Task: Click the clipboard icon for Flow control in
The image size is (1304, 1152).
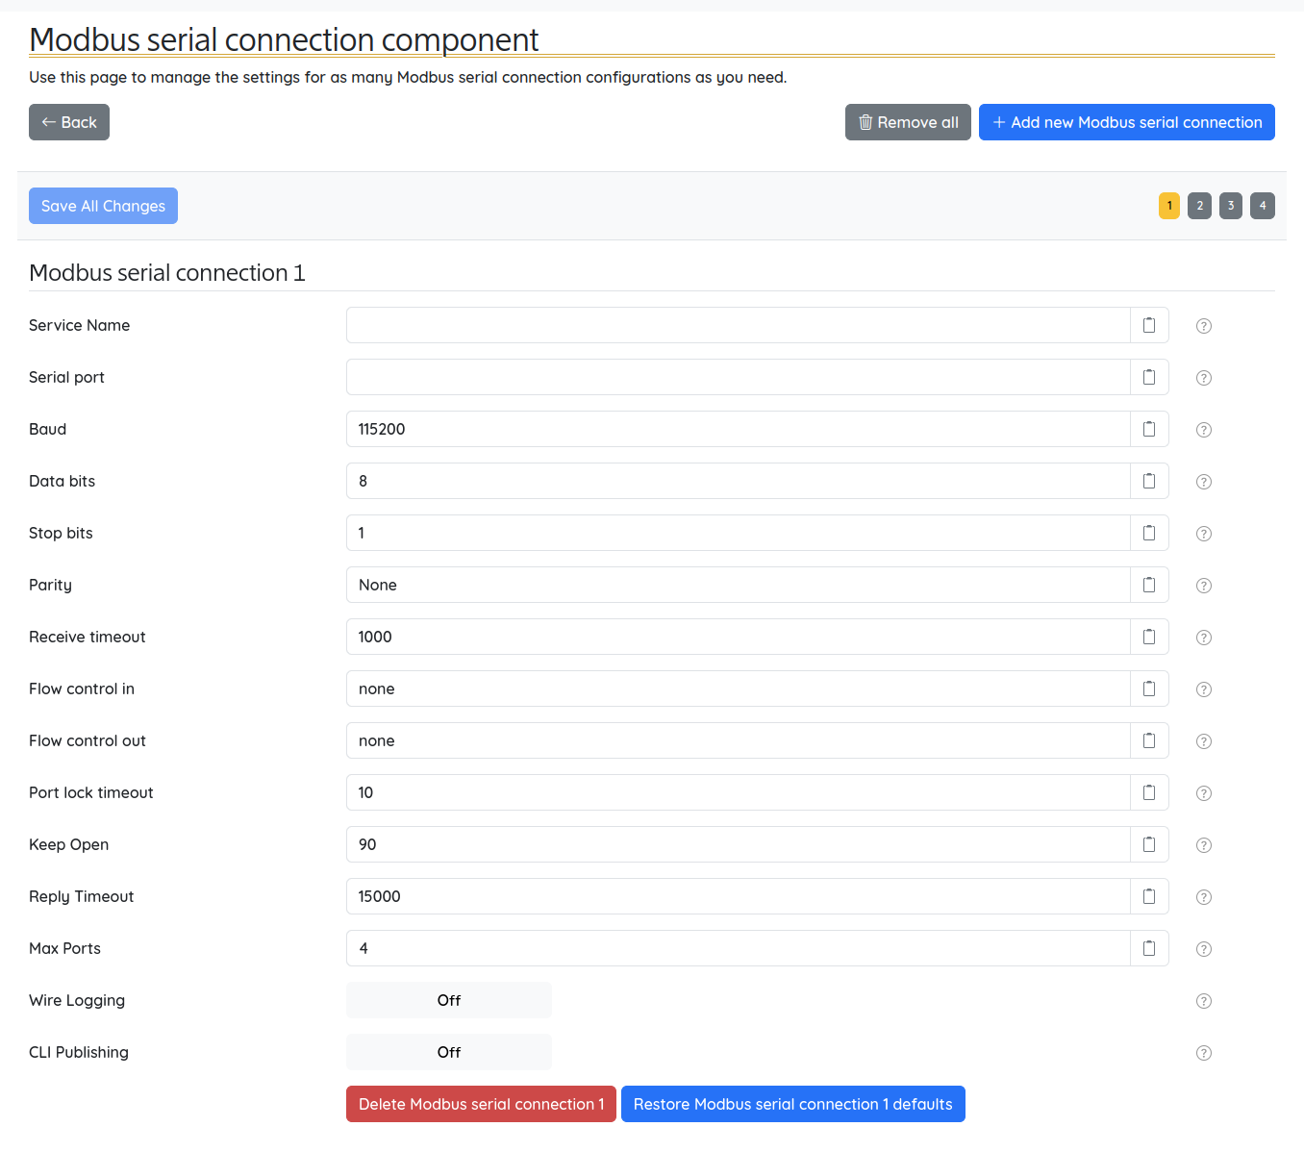Action: point(1149,689)
